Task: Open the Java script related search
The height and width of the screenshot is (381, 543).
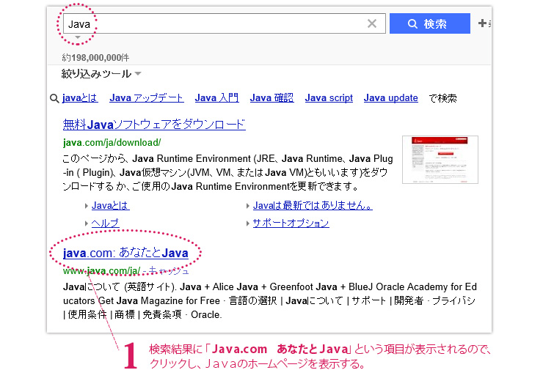Action: click(329, 98)
